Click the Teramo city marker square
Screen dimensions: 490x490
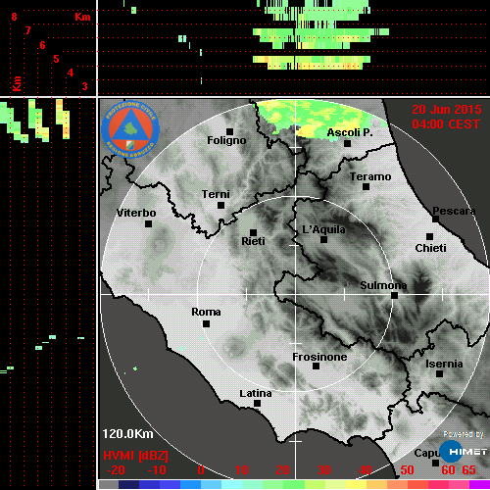point(366,187)
